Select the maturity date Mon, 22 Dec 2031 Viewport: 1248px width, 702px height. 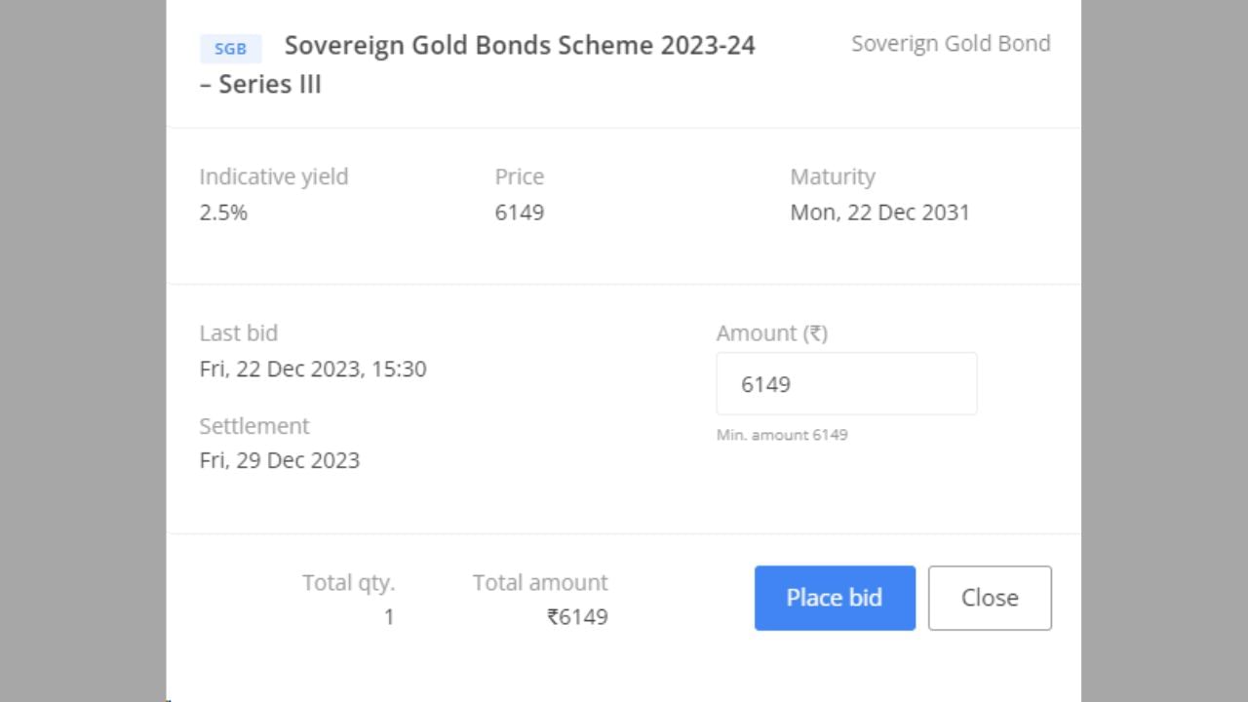pos(879,213)
